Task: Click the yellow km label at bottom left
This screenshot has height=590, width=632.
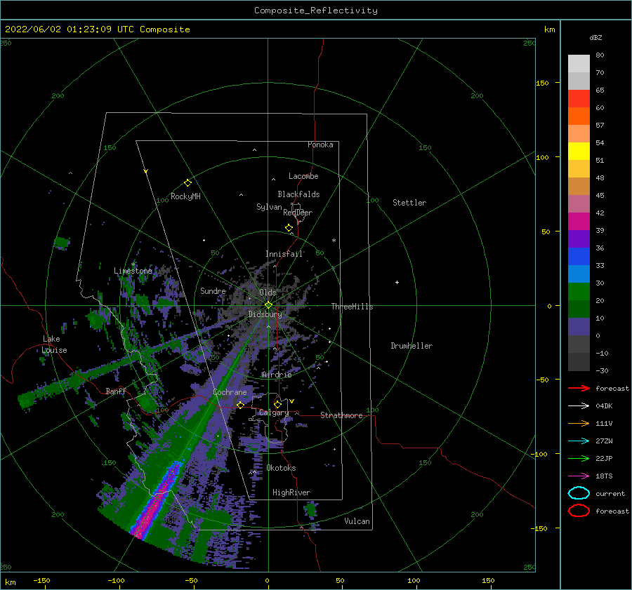Action: click(10, 582)
